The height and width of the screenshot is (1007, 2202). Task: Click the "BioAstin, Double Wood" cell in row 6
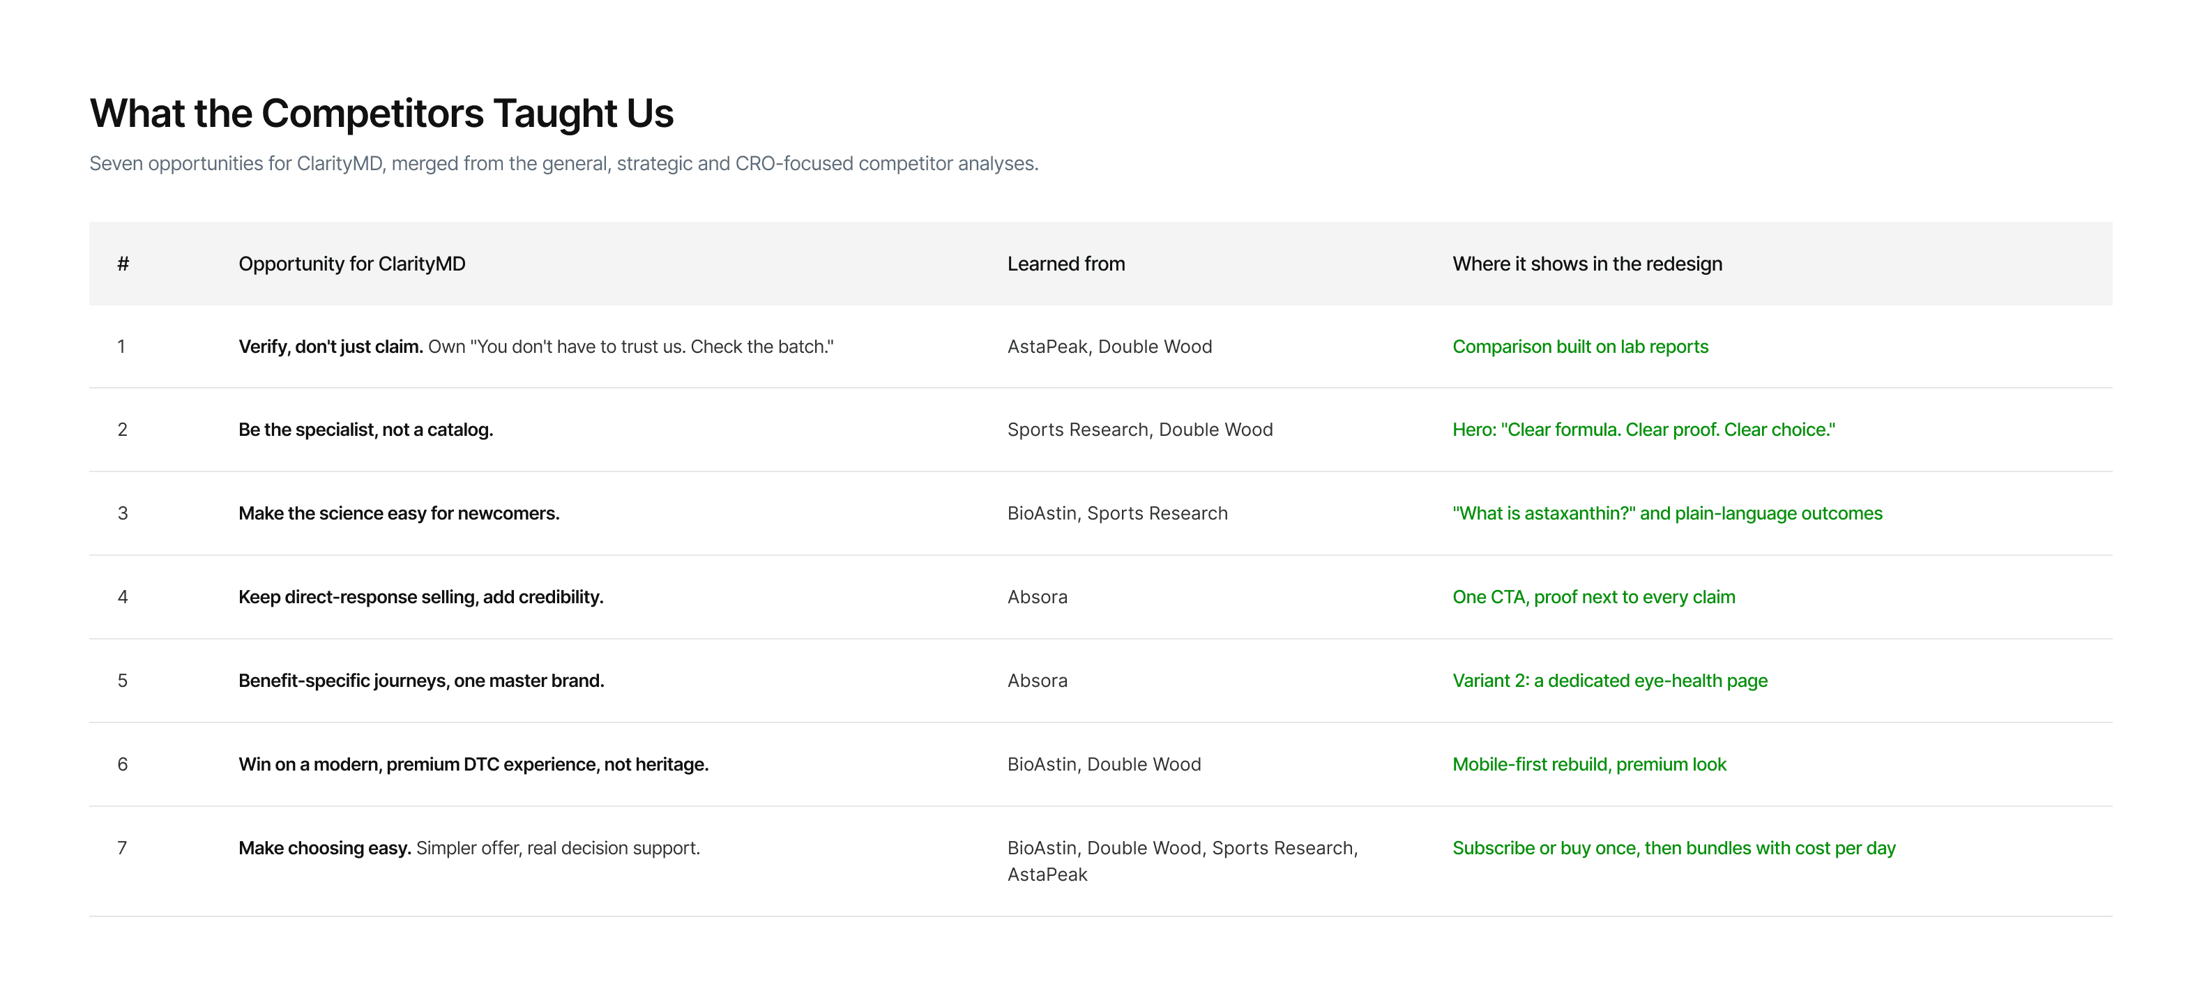tap(1104, 765)
